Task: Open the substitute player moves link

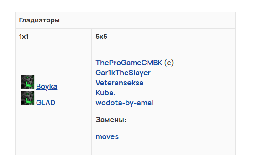Action: click(x=107, y=136)
